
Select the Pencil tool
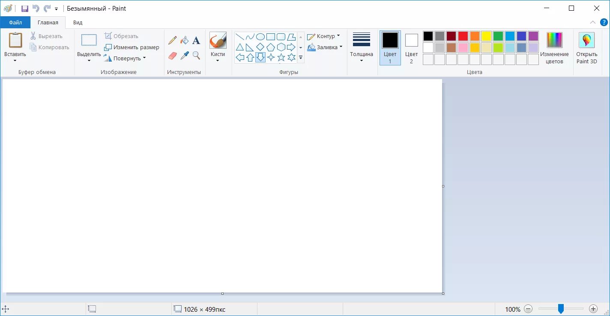[173, 40]
